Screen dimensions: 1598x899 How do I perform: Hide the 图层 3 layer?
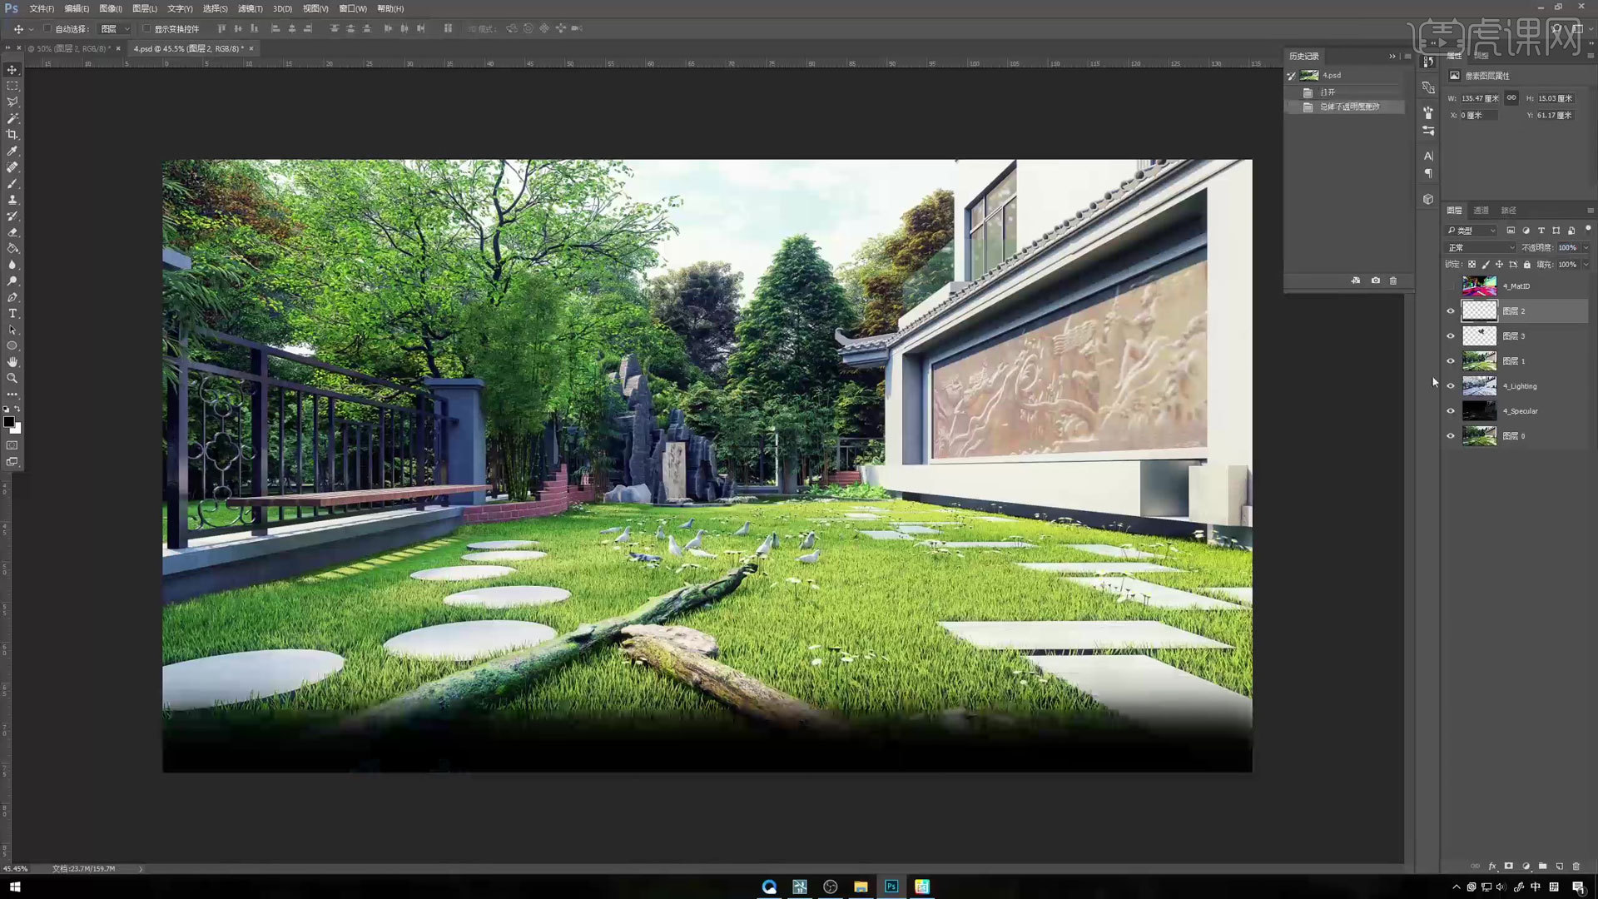pos(1451,336)
